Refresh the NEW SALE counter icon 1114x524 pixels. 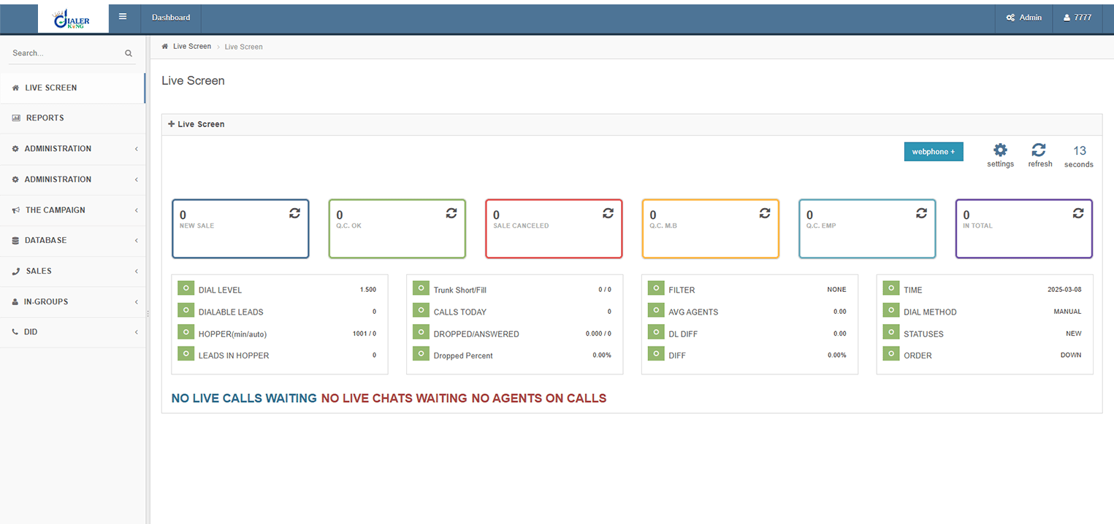294,213
